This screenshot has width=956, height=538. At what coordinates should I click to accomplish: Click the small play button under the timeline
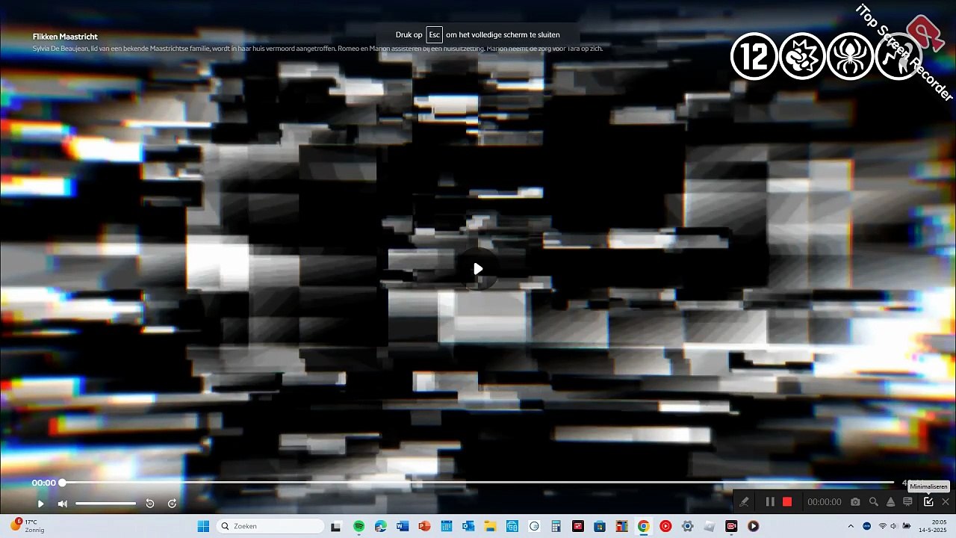point(41,504)
